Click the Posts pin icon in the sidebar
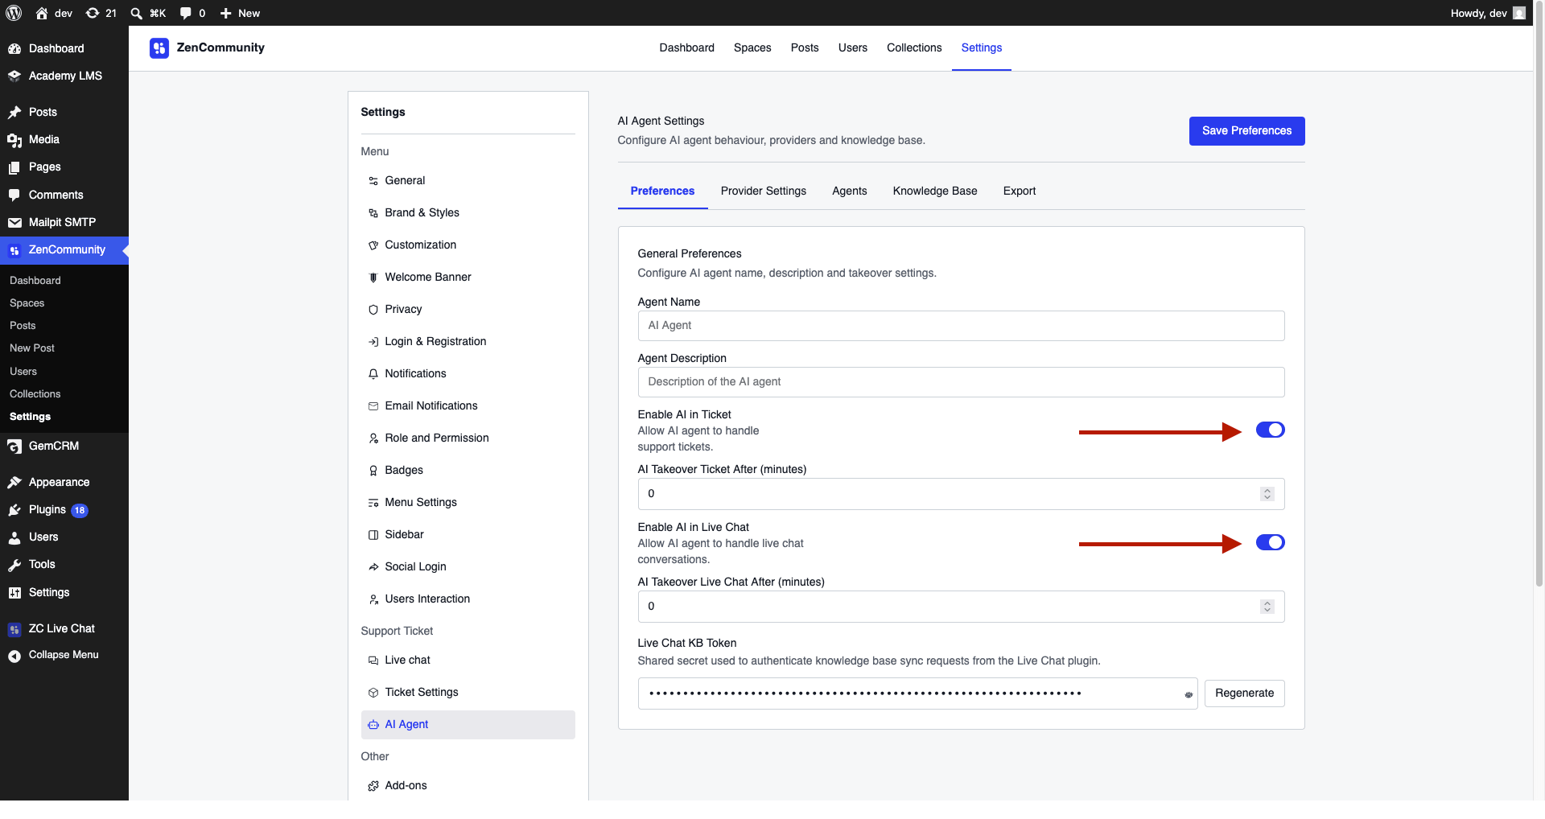Viewport: 1545px width, 819px height. (x=14, y=112)
